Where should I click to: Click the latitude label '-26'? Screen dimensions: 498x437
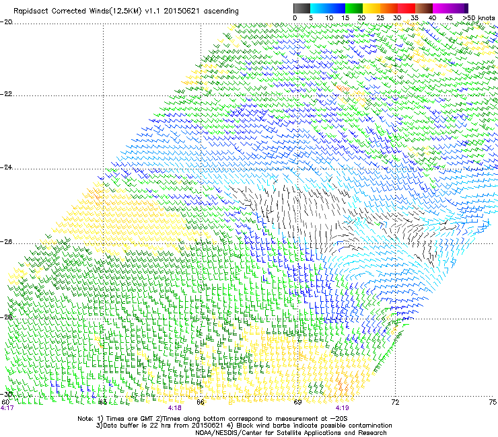pos(6,241)
